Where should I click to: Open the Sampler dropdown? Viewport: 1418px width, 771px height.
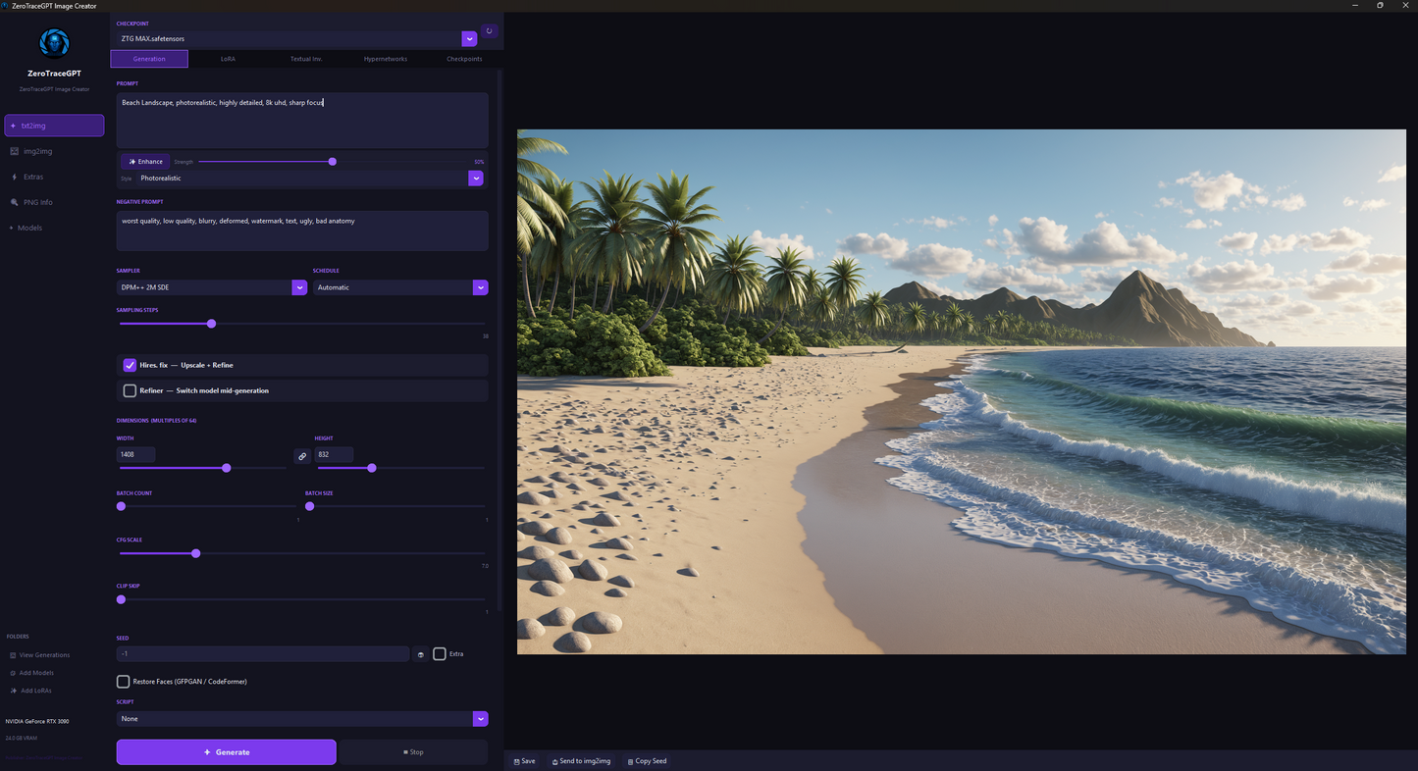pyautogui.click(x=211, y=287)
